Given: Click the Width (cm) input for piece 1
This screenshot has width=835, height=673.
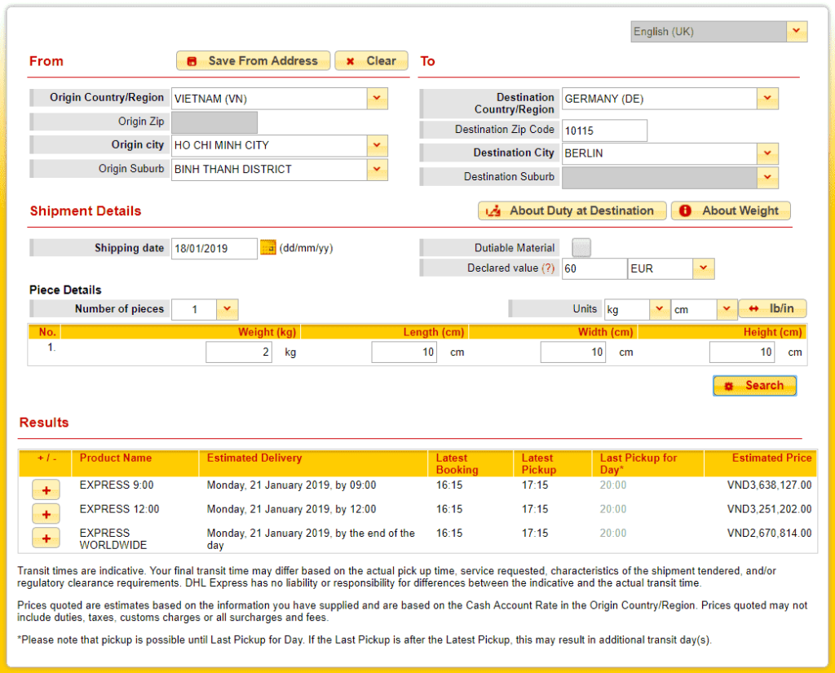Looking at the screenshot, I should coord(573,352).
